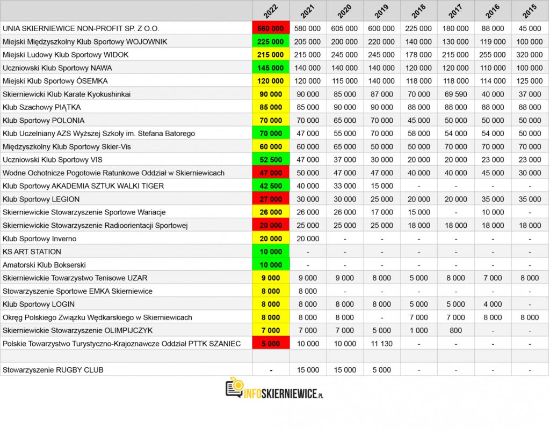Click Klub Sportowy LEGION
Screen dimensions: 550x430
tap(41, 199)
